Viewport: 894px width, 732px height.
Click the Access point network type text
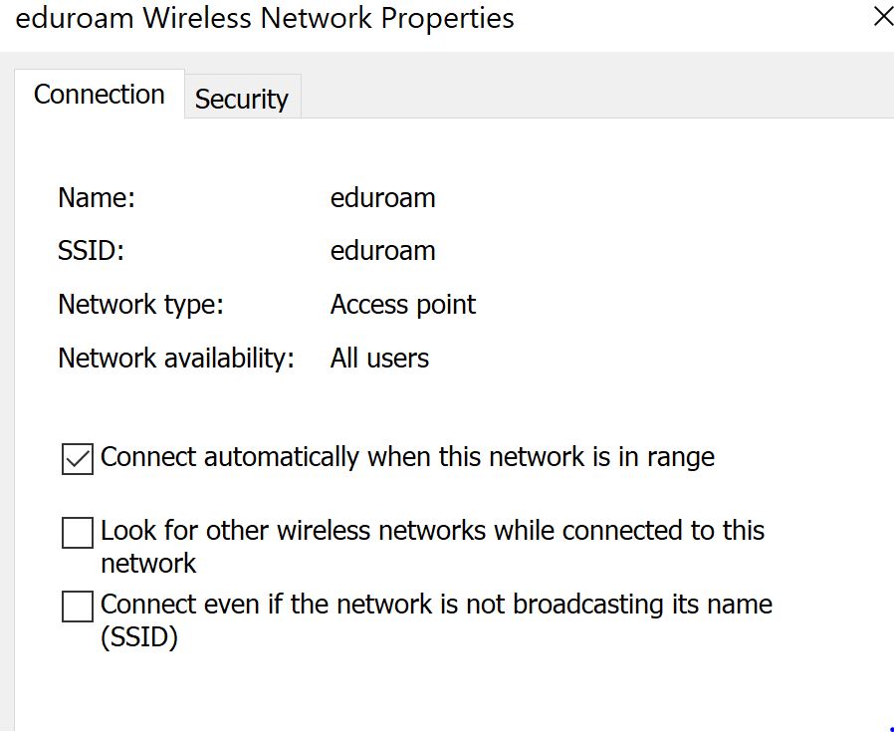click(x=402, y=304)
